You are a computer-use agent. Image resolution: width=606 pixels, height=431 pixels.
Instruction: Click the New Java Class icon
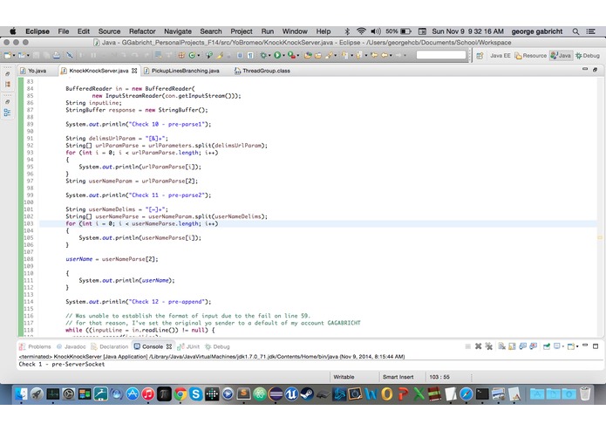click(192, 55)
